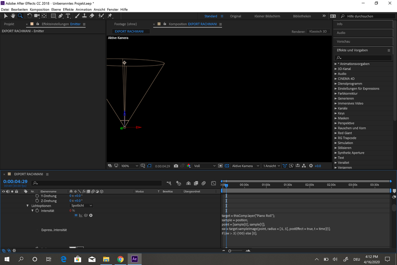
Task: Click the snapshot camera icon in viewer
Action: point(176,166)
